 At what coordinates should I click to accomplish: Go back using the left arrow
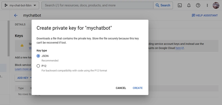coord(16,16)
